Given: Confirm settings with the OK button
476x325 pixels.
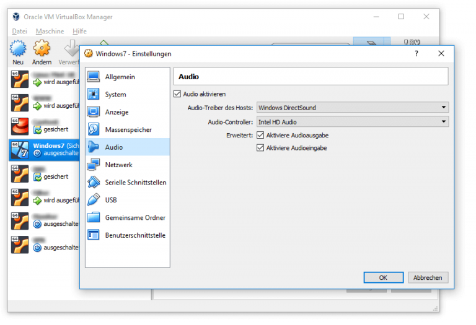Looking at the screenshot, I should coord(384,277).
